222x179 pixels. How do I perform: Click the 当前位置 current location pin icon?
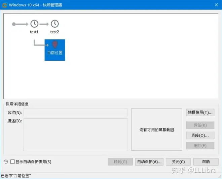[55, 44]
